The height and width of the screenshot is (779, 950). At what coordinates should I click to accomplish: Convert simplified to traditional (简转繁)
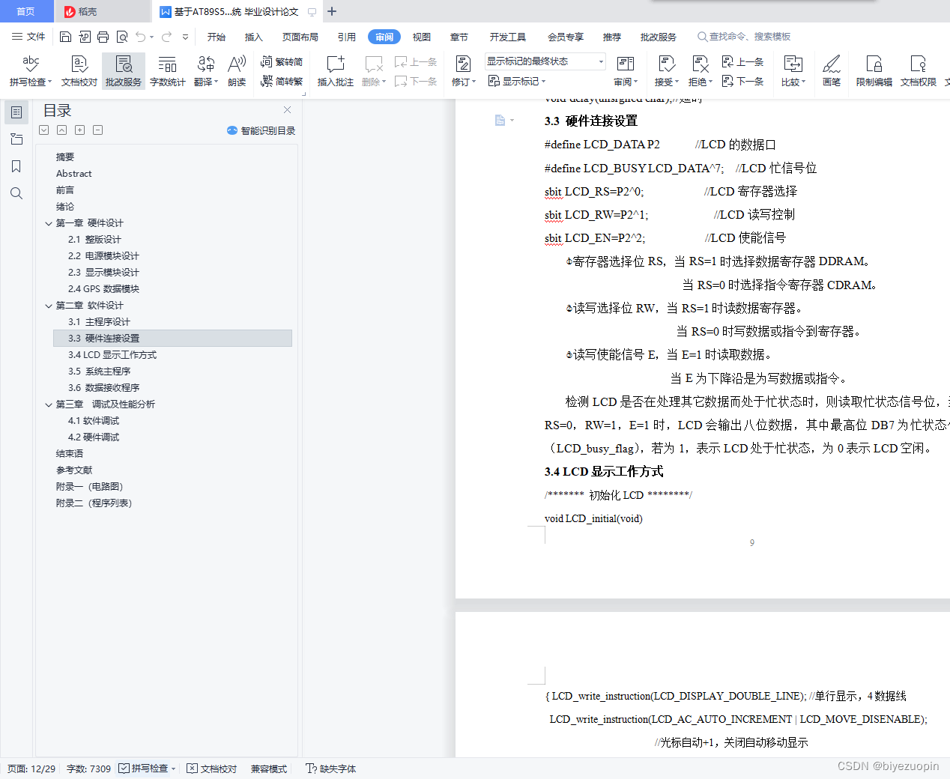coord(282,81)
